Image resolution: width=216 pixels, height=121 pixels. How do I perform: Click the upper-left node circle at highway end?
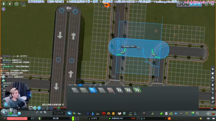click(x=62, y=11)
